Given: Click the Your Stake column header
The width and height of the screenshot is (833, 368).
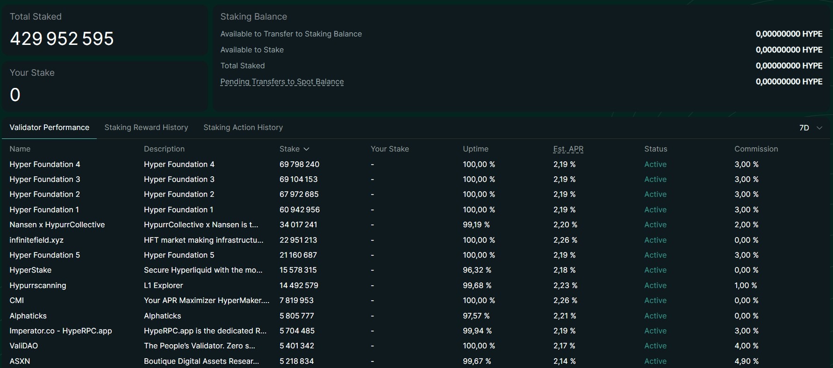Looking at the screenshot, I should (390, 149).
